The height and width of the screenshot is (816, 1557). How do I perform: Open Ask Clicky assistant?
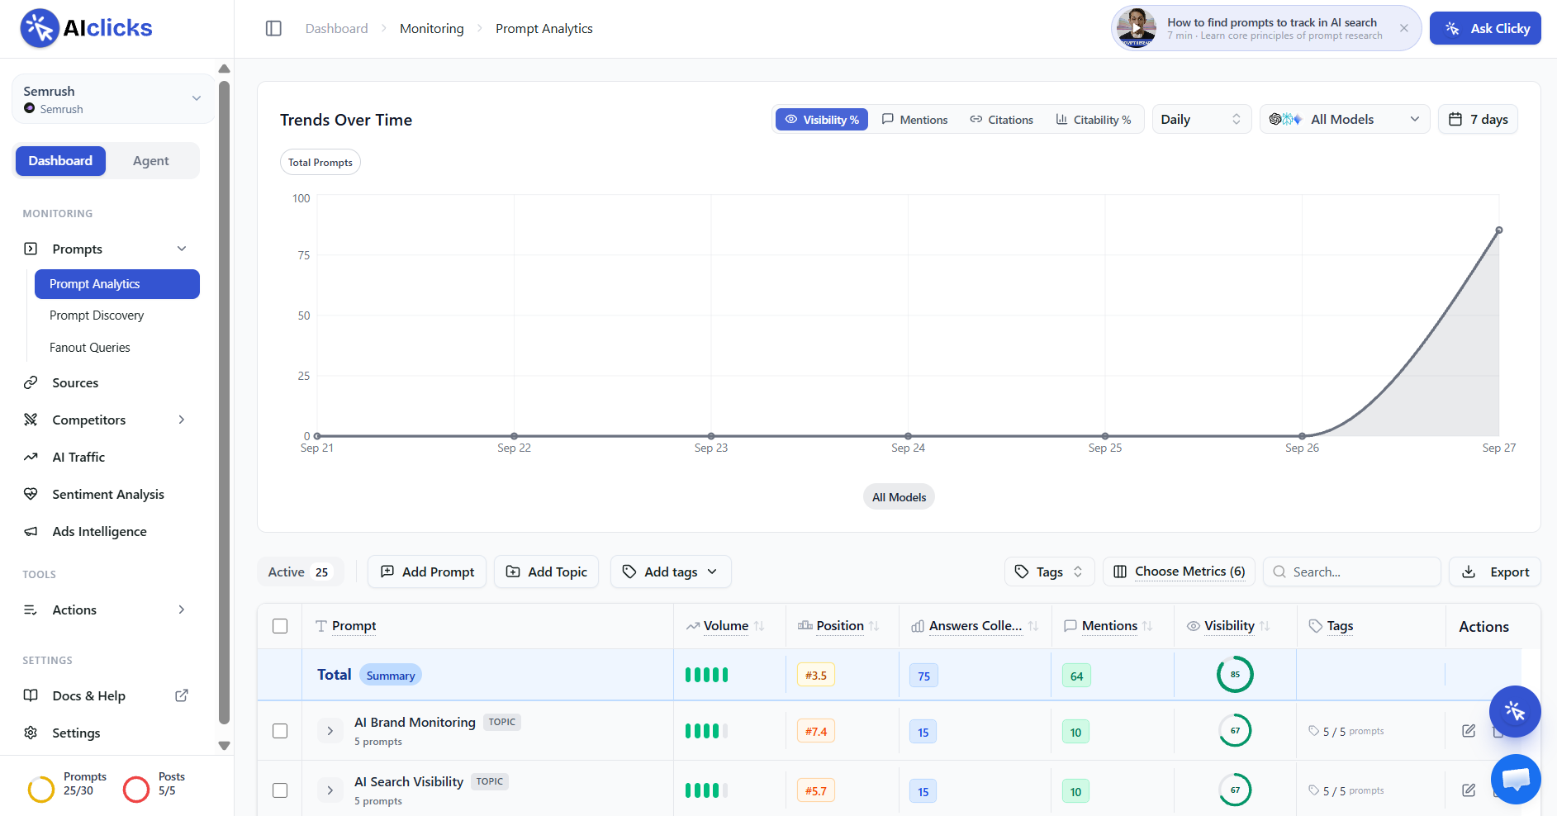click(x=1485, y=28)
